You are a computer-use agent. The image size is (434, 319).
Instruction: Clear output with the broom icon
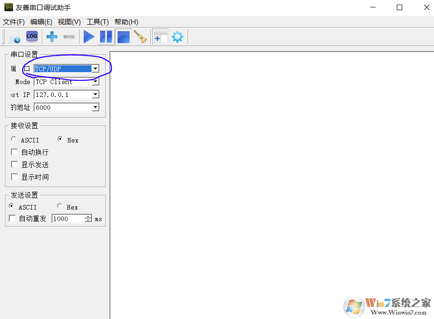[140, 37]
